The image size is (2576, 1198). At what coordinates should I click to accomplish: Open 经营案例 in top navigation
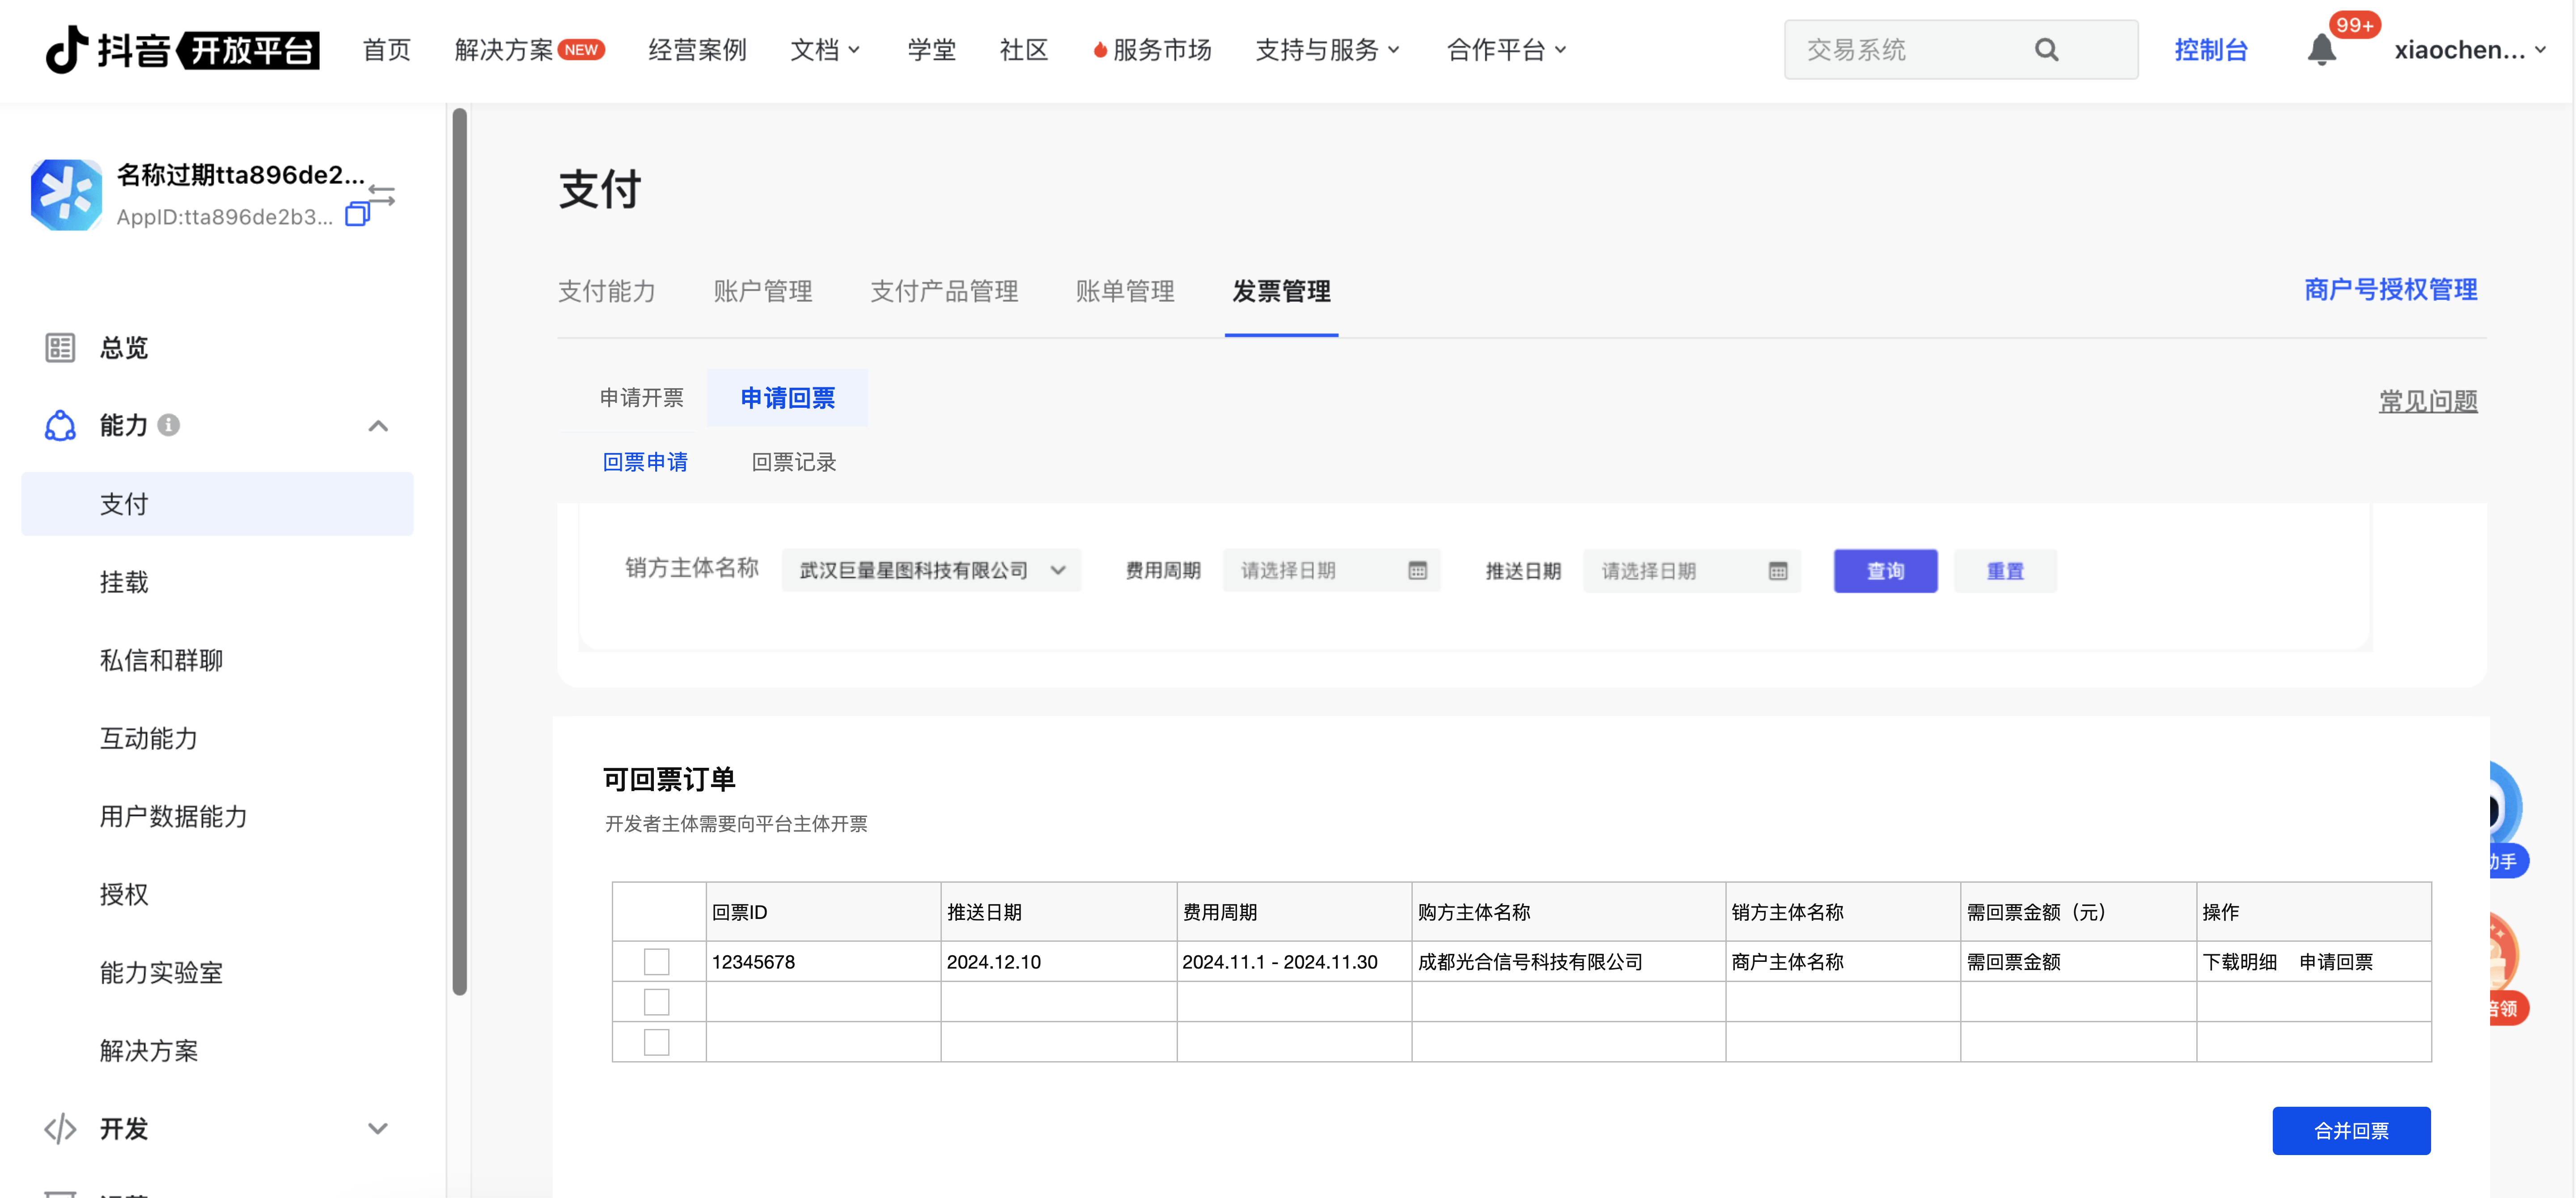pos(697,49)
